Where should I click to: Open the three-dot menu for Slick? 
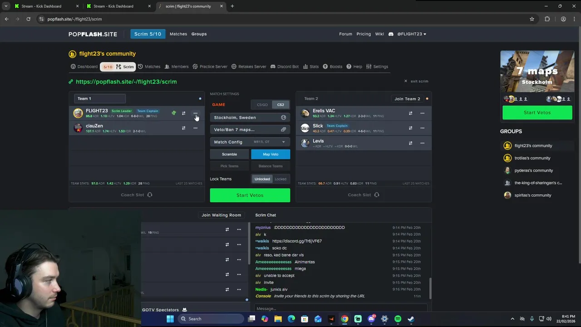click(422, 128)
